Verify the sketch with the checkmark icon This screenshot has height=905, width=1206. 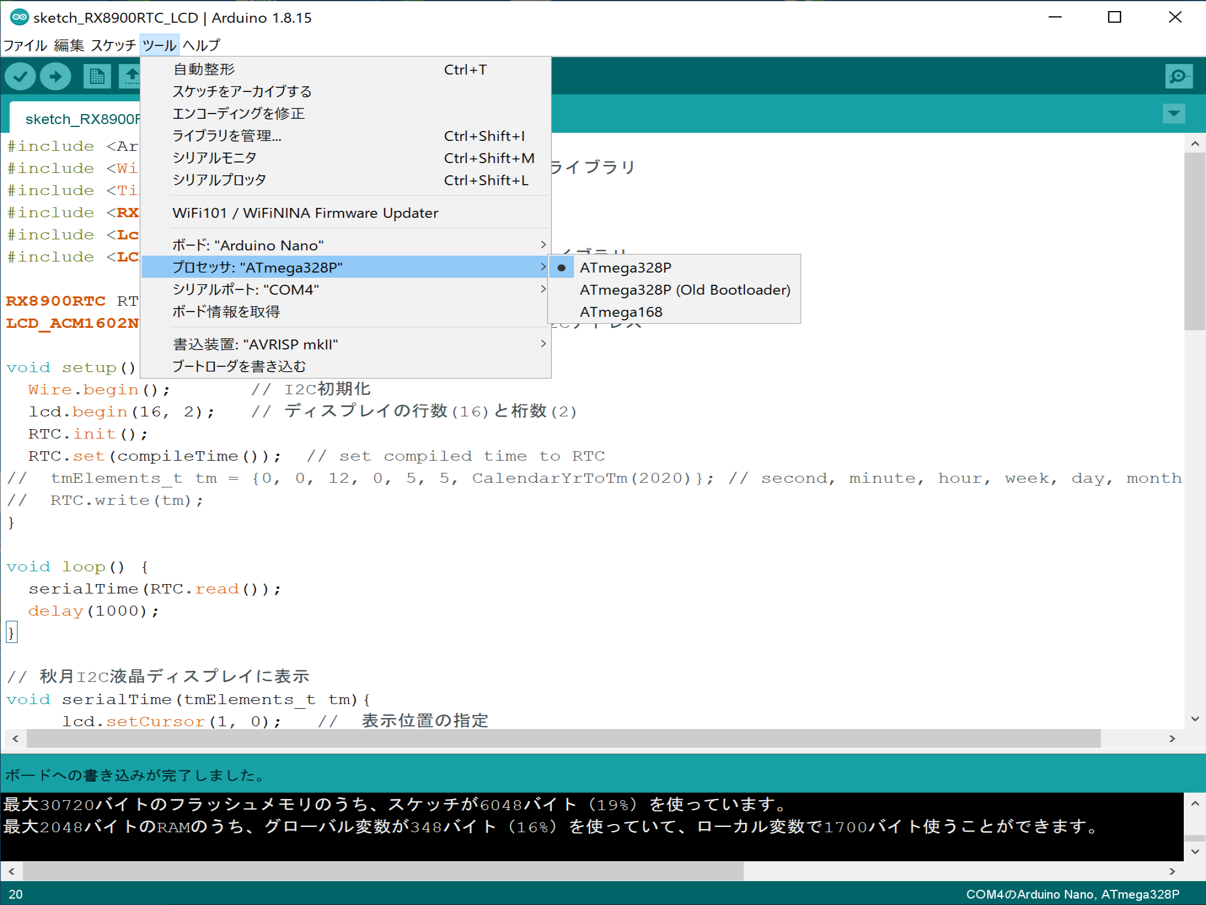click(x=20, y=76)
